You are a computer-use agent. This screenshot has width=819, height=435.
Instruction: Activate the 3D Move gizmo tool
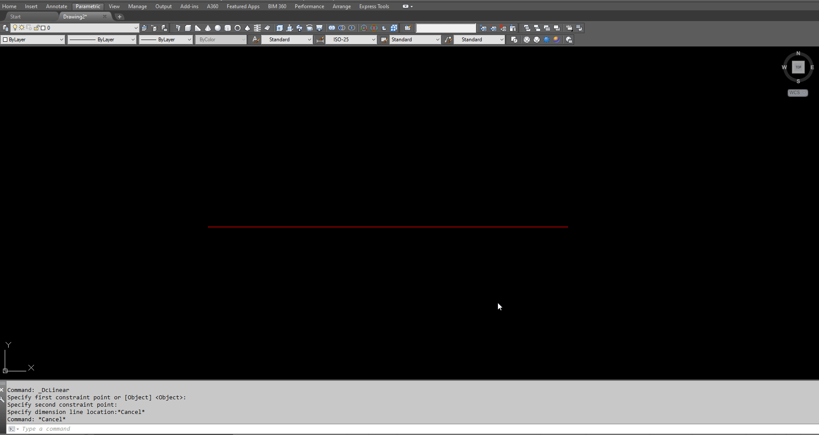coord(364,28)
